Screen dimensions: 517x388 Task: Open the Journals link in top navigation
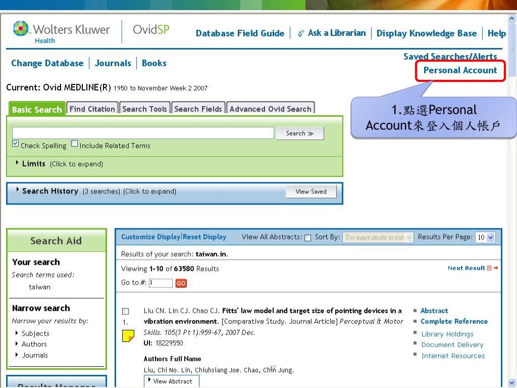[113, 63]
